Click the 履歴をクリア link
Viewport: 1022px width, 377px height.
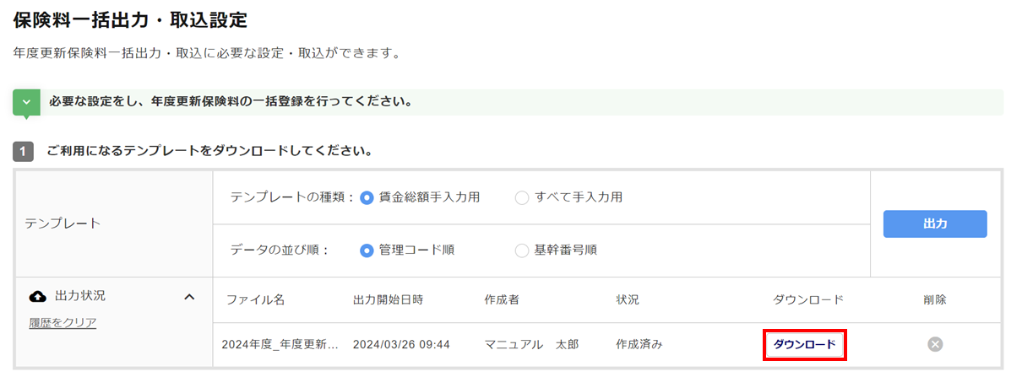click(63, 322)
